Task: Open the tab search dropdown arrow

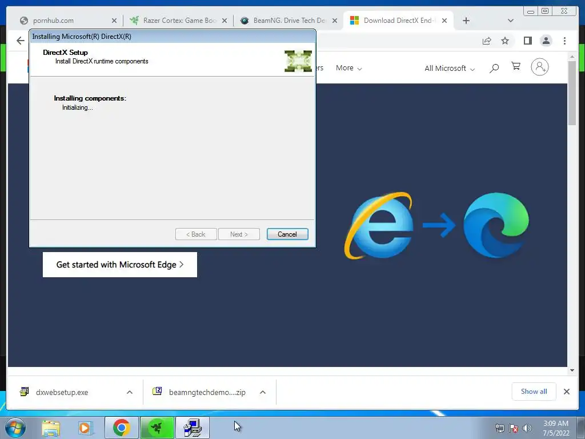Action: click(511, 21)
